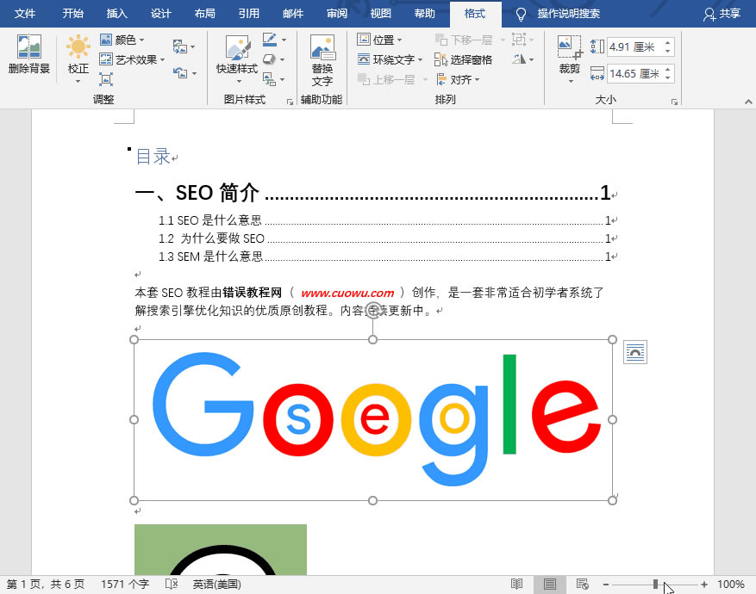Switch to the Home (开始) tab
This screenshot has height=594, width=756.
72,14
